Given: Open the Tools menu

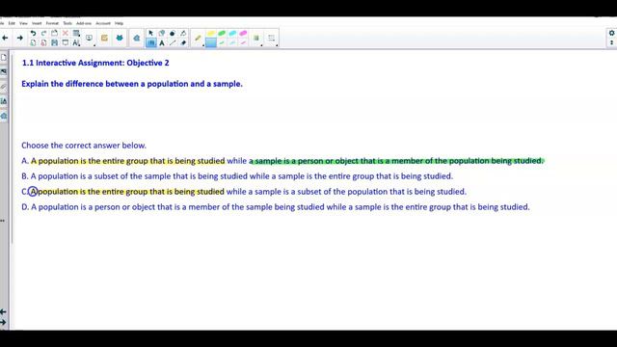Looking at the screenshot, I should pyautogui.click(x=67, y=23).
